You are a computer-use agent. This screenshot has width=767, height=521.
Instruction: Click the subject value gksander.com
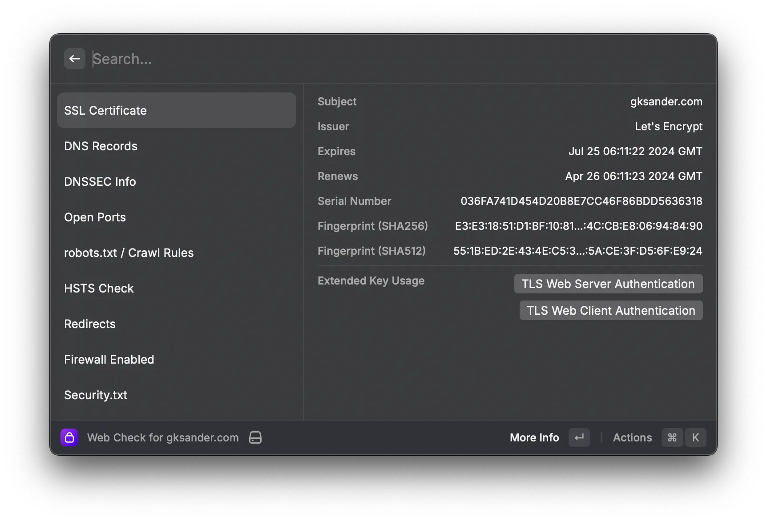click(x=666, y=101)
